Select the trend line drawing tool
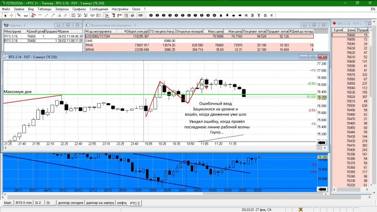The width and height of the screenshot is (377, 212). coord(46,16)
